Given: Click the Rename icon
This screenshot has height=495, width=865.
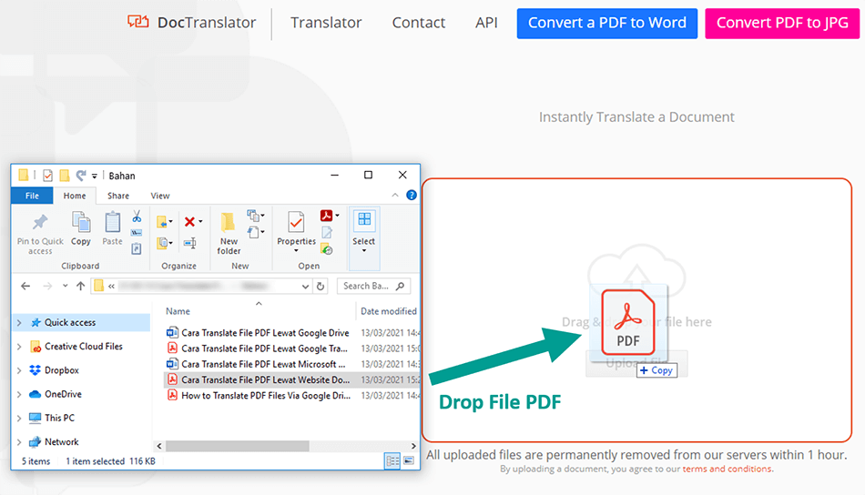Looking at the screenshot, I should (189, 243).
